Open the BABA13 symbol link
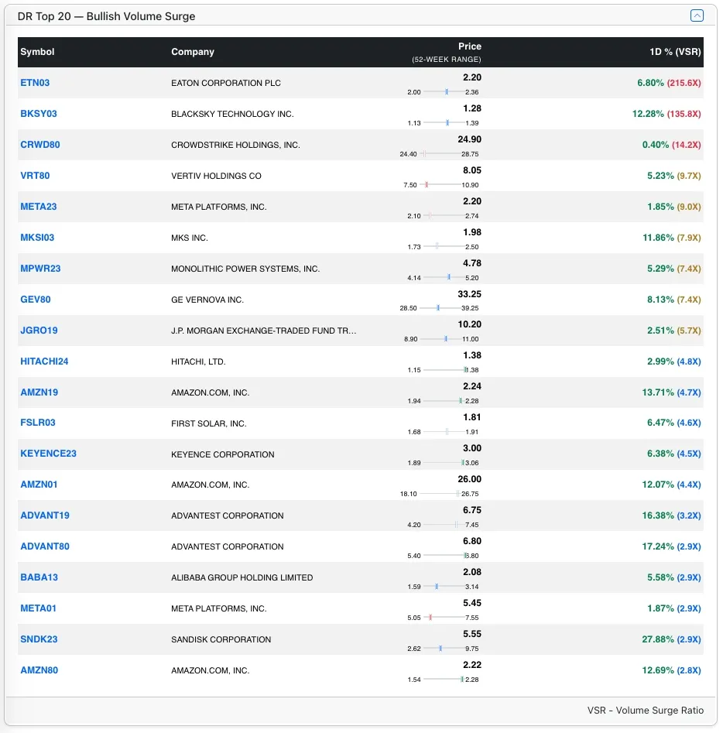 [39, 577]
